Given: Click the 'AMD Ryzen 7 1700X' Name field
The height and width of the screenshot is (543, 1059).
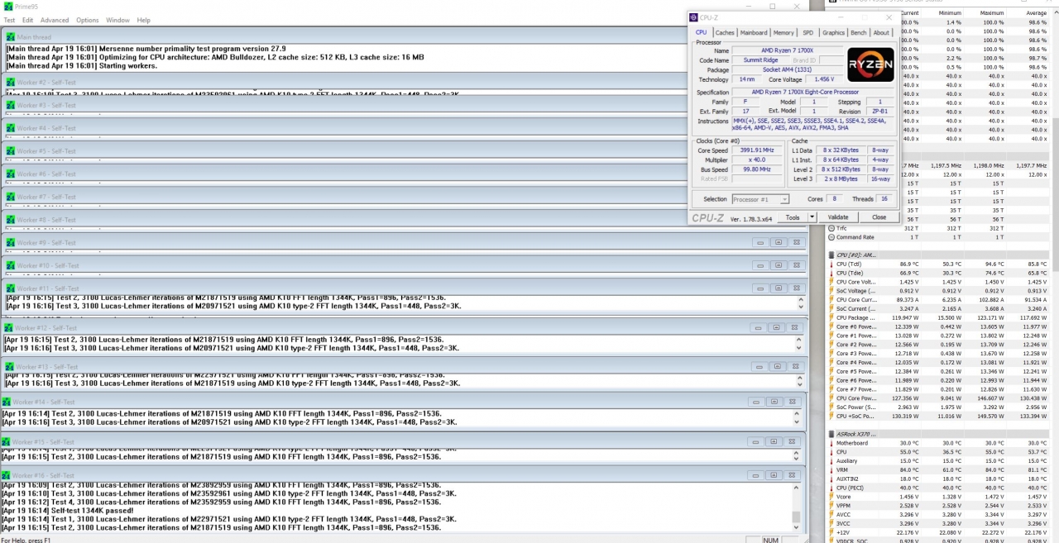Looking at the screenshot, I should pyautogui.click(x=786, y=51).
